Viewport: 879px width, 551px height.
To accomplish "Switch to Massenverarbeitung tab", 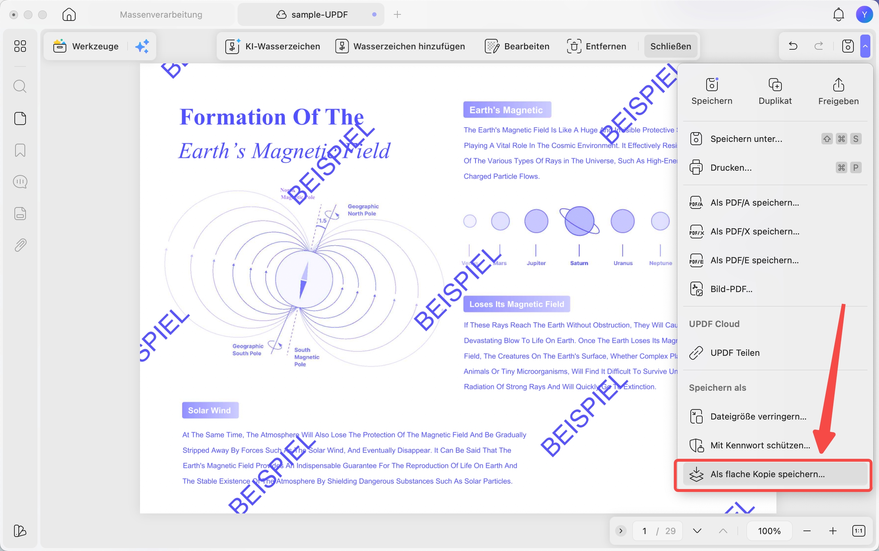I will (x=161, y=14).
